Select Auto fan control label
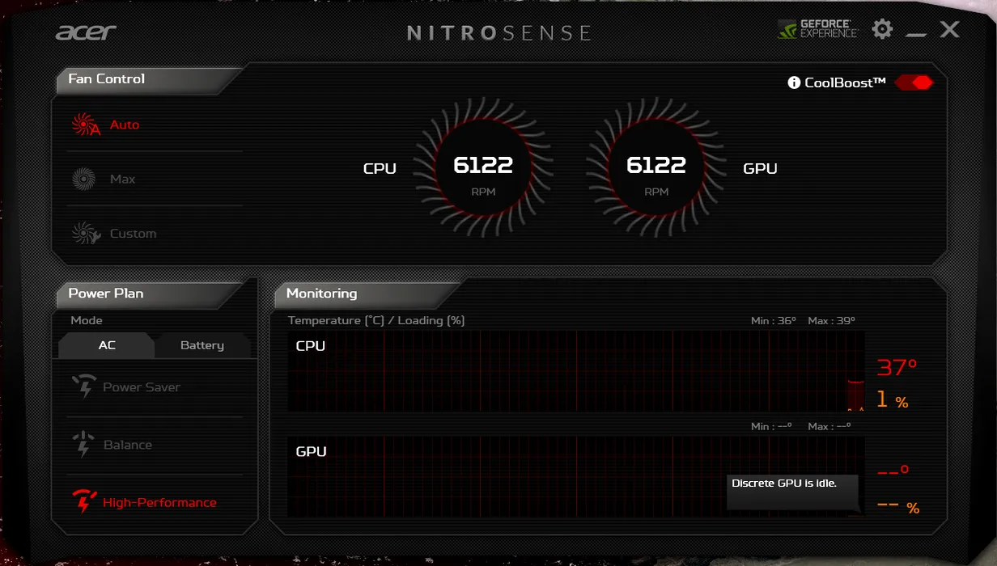Screen dimensions: 997x566 pos(125,125)
